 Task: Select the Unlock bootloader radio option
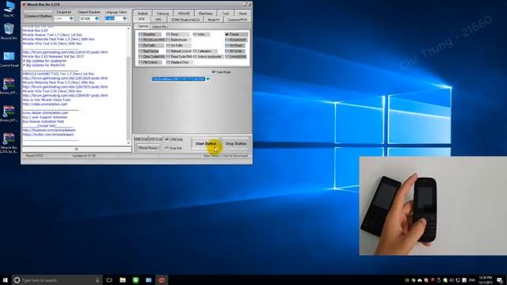tap(208, 56)
